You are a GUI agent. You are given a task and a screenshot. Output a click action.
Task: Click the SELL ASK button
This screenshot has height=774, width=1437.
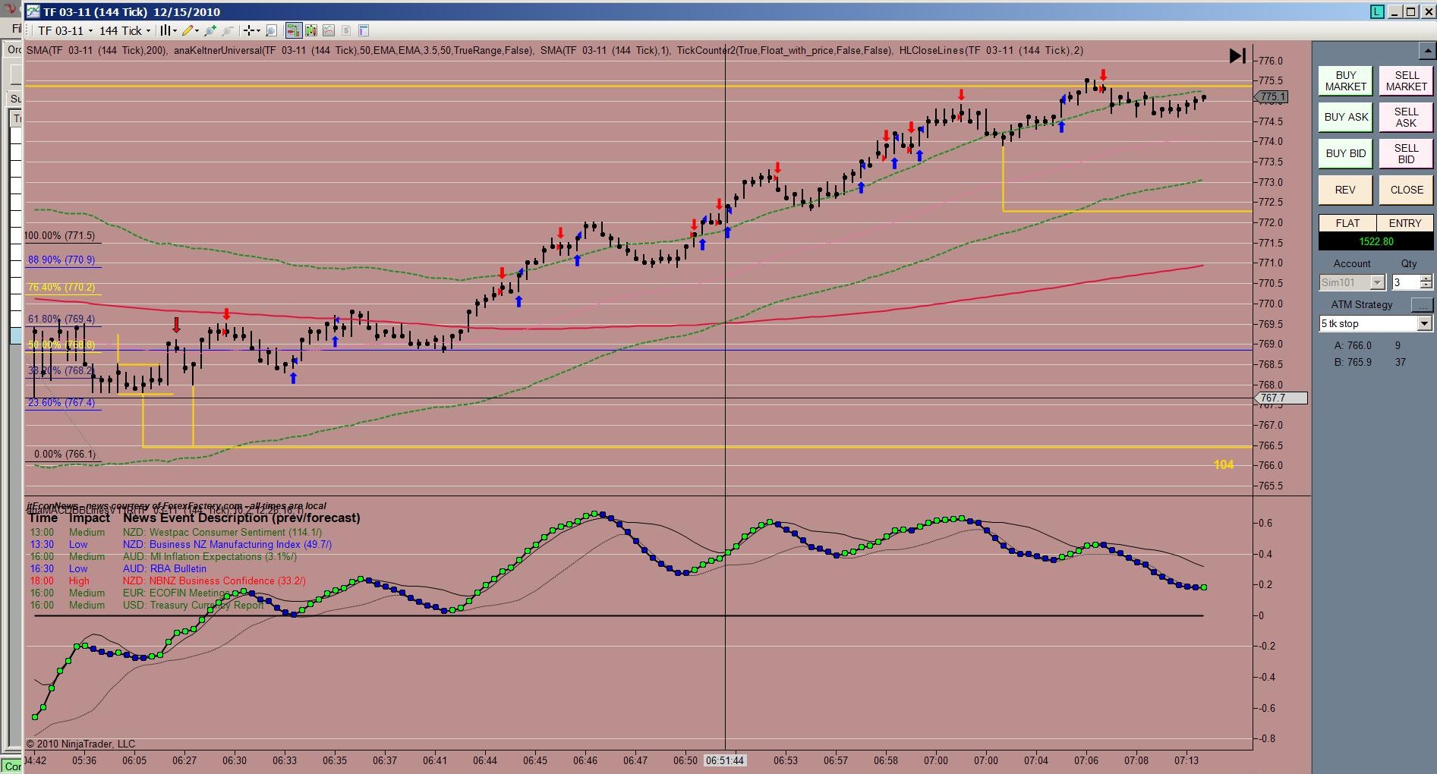(1406, 117)
